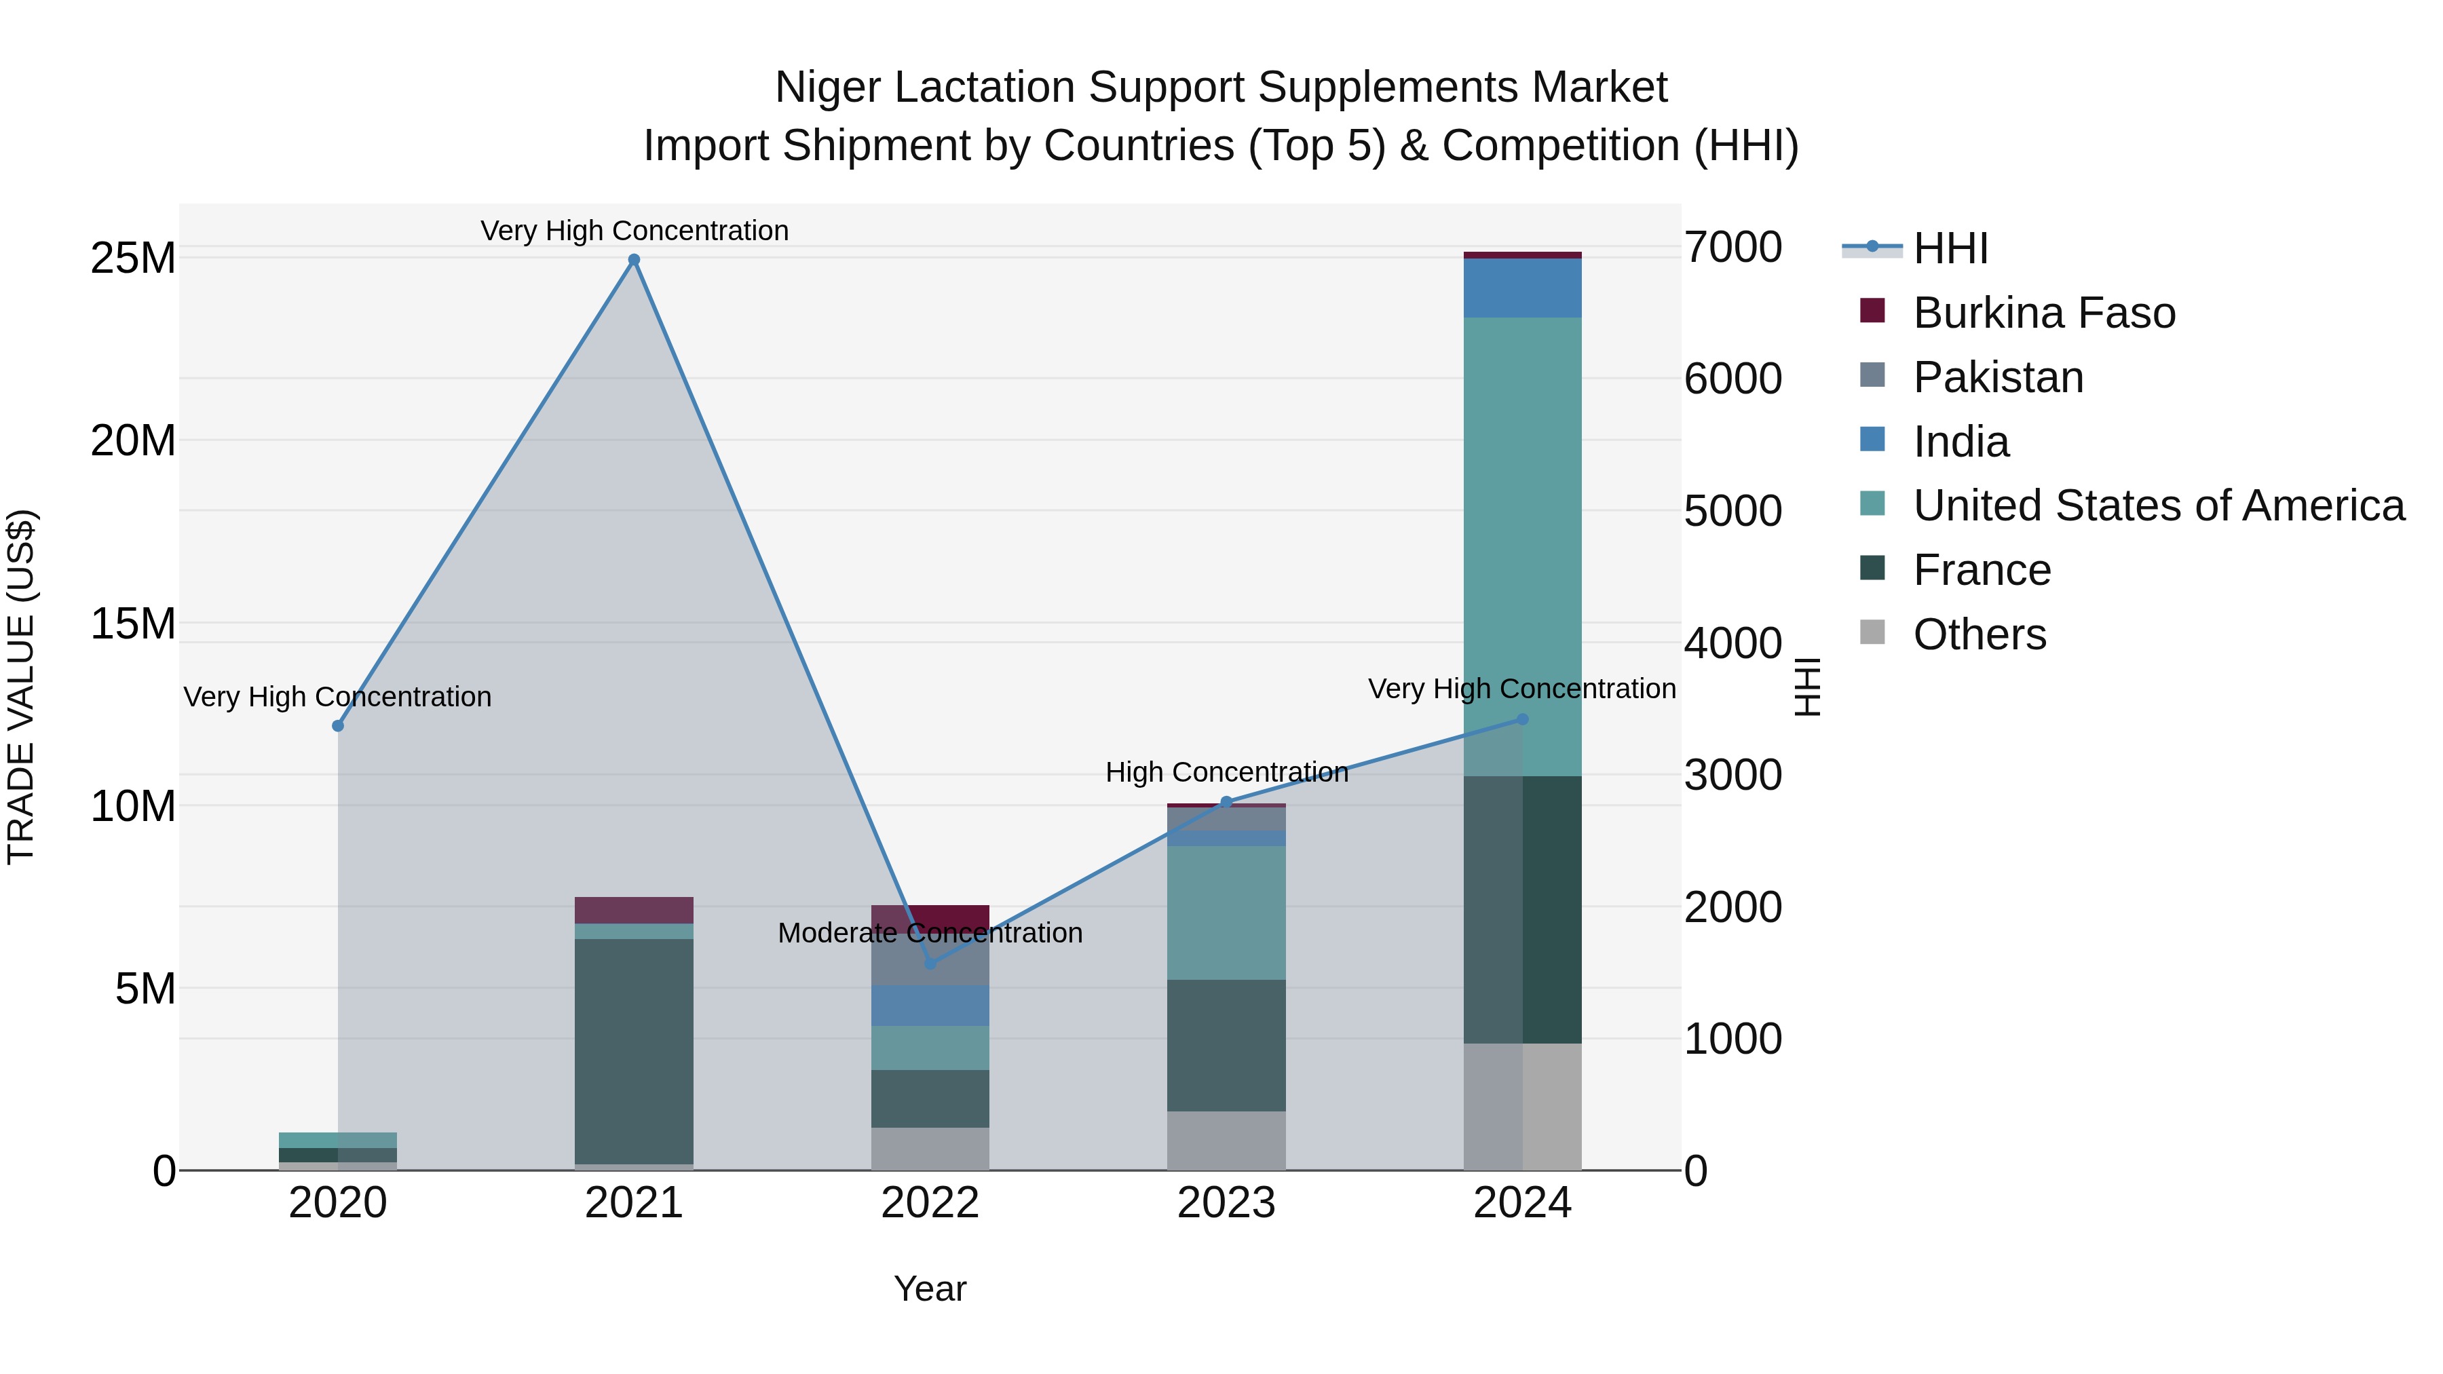This screenshot has width=2443, height=1374.
Task: Toggle Others legend item
Action: click(x=1952, y=634)
